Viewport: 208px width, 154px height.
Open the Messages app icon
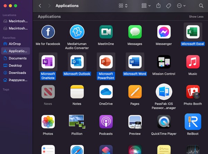135,32
